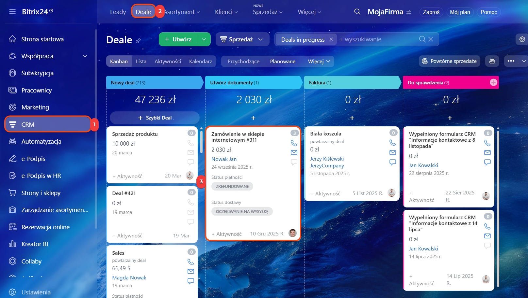Pin the Deale page using pin icon
The width and height of the screenshot is (528, 298).
(x=139, y=40)
